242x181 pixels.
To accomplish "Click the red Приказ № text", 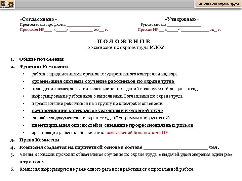I will pyautogui.click(x=148, y=29).
